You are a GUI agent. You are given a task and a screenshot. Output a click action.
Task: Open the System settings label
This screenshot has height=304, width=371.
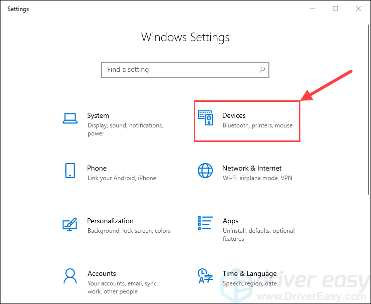(98, 116)
